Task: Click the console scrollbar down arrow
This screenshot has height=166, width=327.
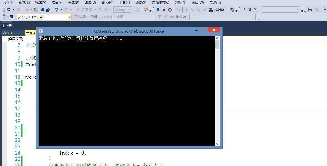Action: click(217, 143)
